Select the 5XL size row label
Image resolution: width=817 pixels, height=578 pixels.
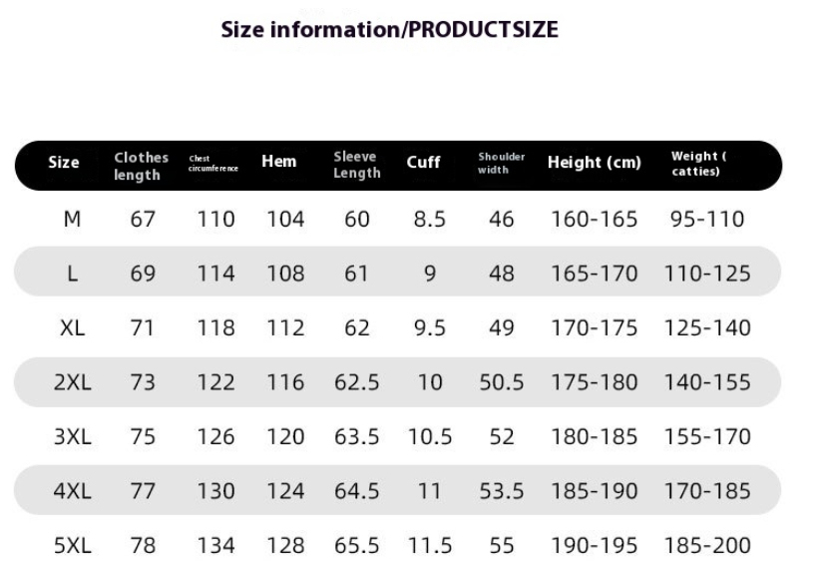(73, 546)
